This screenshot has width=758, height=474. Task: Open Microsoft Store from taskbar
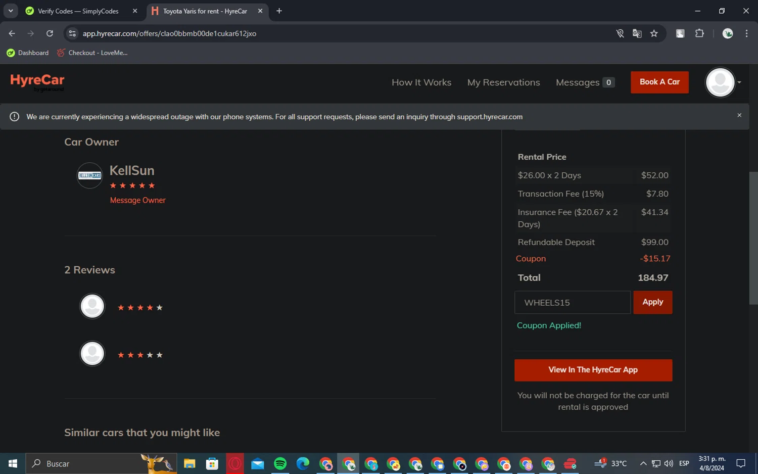(x=212, y=463)
